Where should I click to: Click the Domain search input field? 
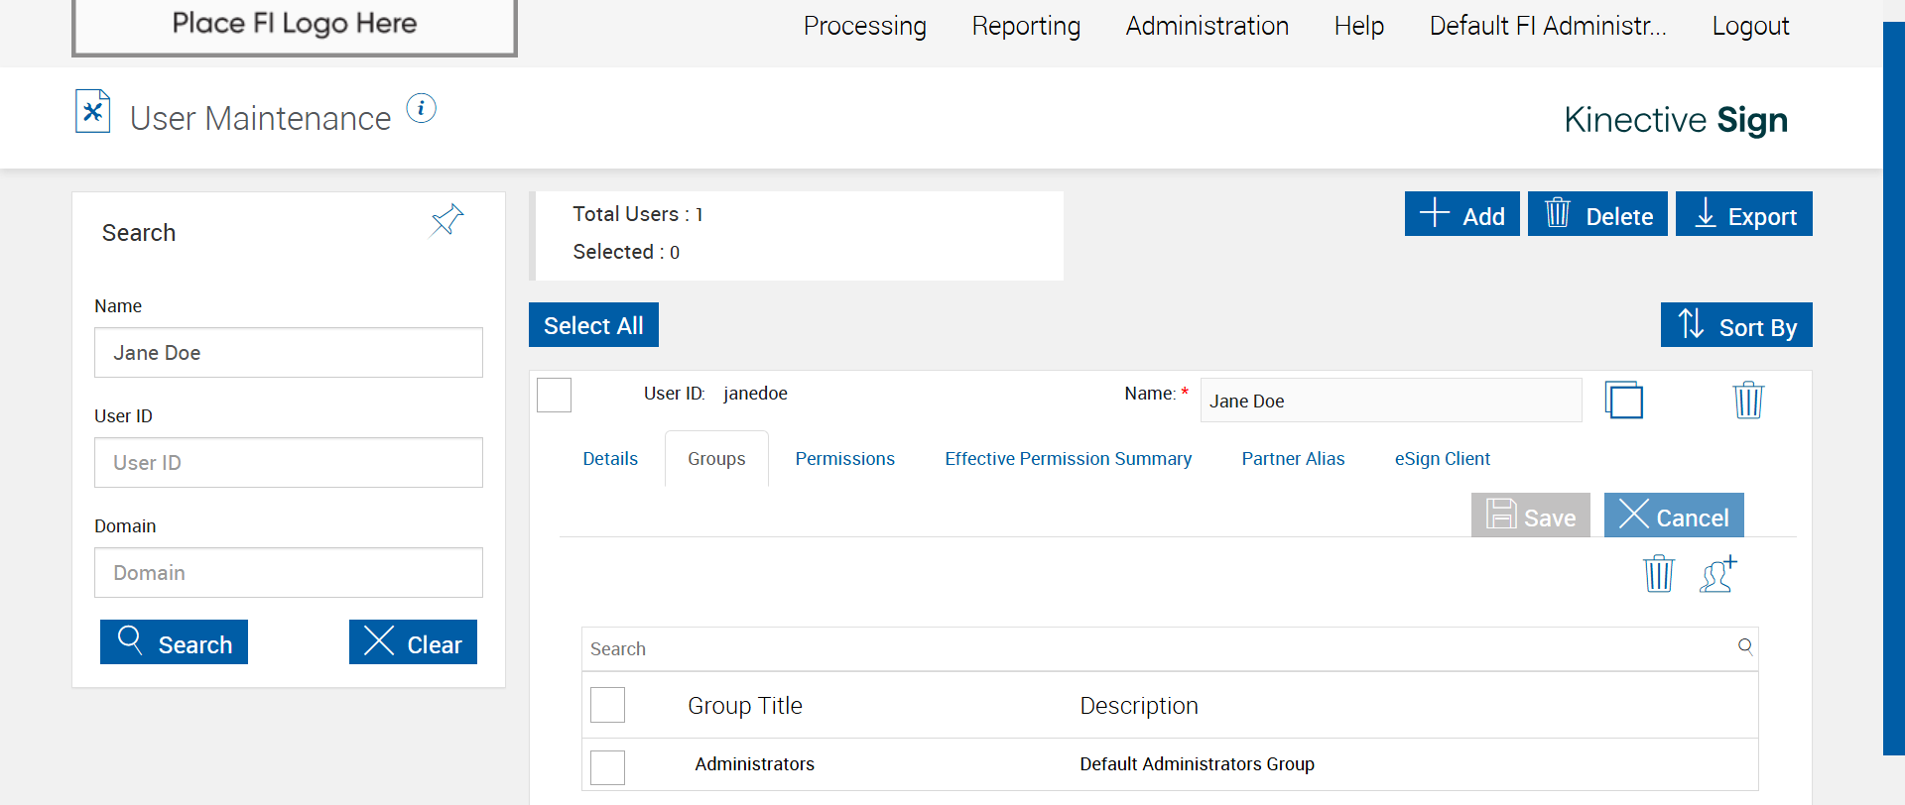pyautogui.click(x=288, y=573)
